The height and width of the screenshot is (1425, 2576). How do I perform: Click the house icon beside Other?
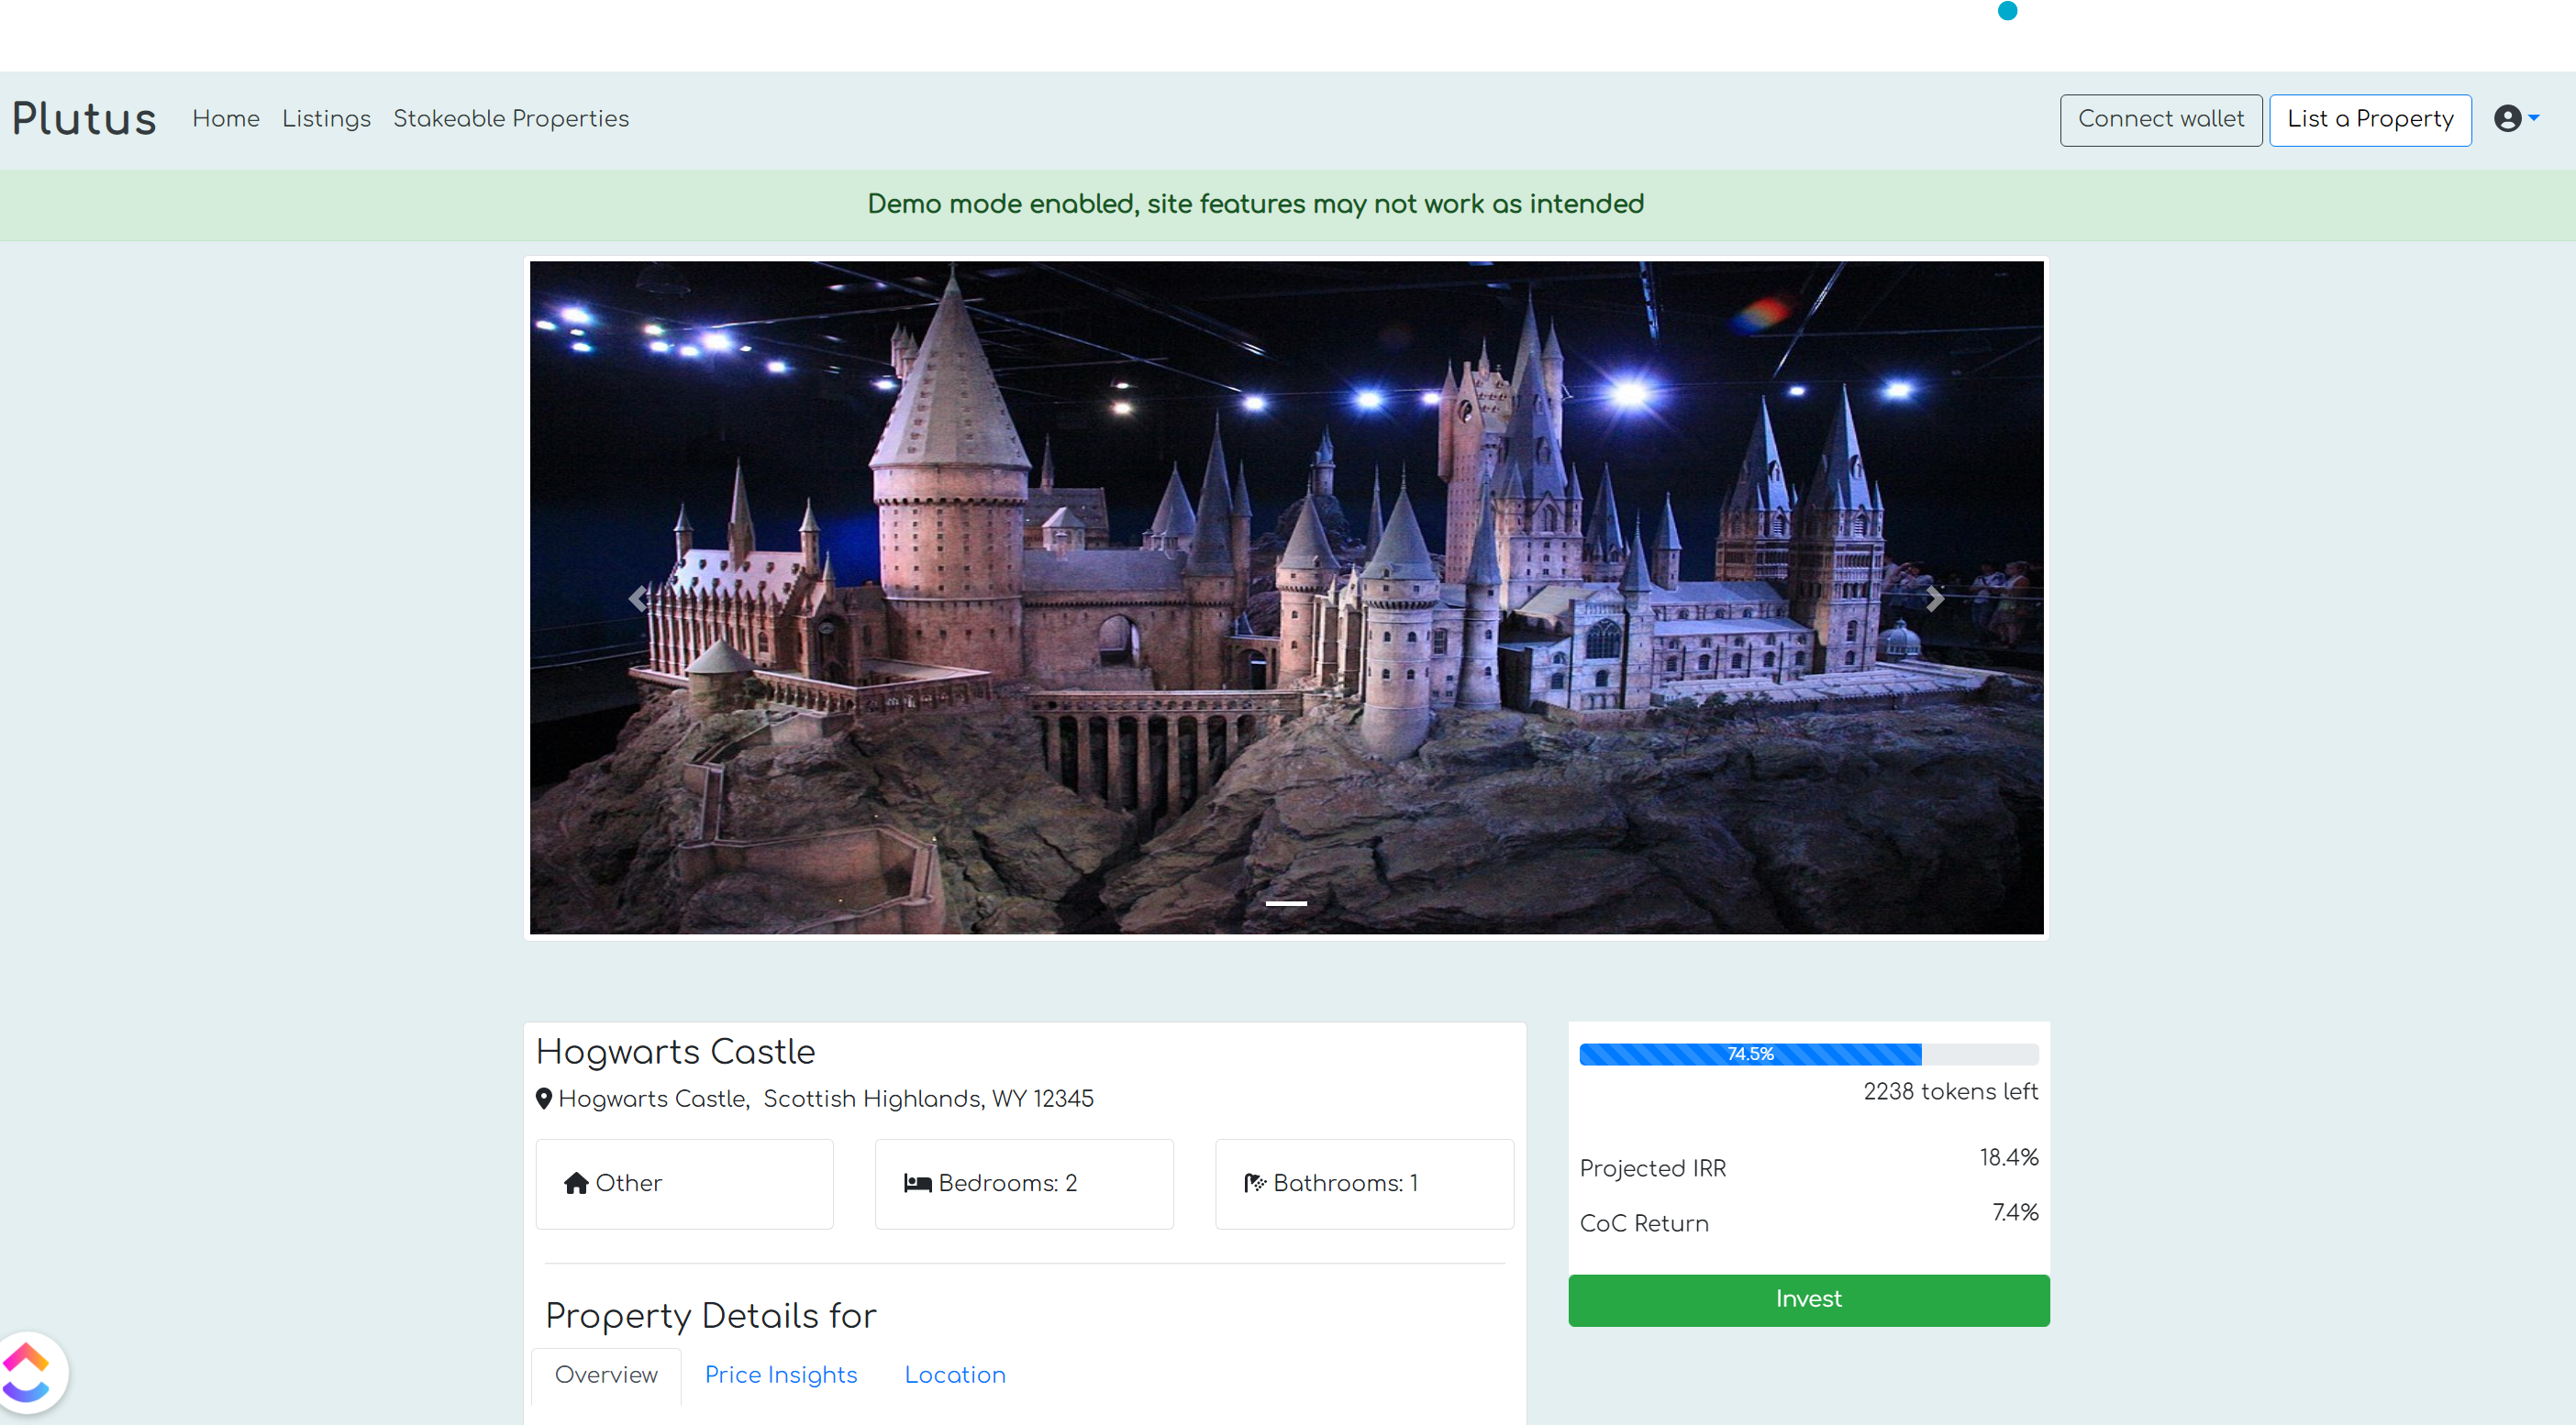click(576, 1183)
